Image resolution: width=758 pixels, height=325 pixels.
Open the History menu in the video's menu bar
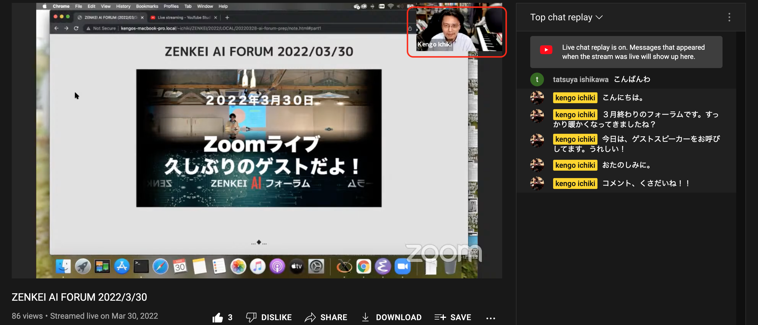[123, 6]
